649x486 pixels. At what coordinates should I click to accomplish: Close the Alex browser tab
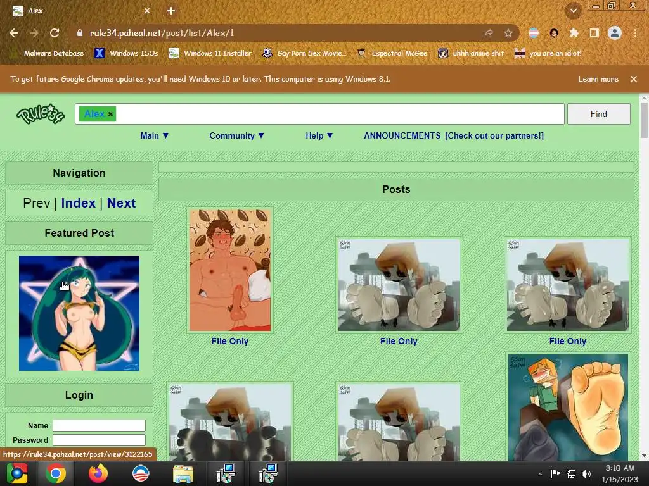[147, 11]
